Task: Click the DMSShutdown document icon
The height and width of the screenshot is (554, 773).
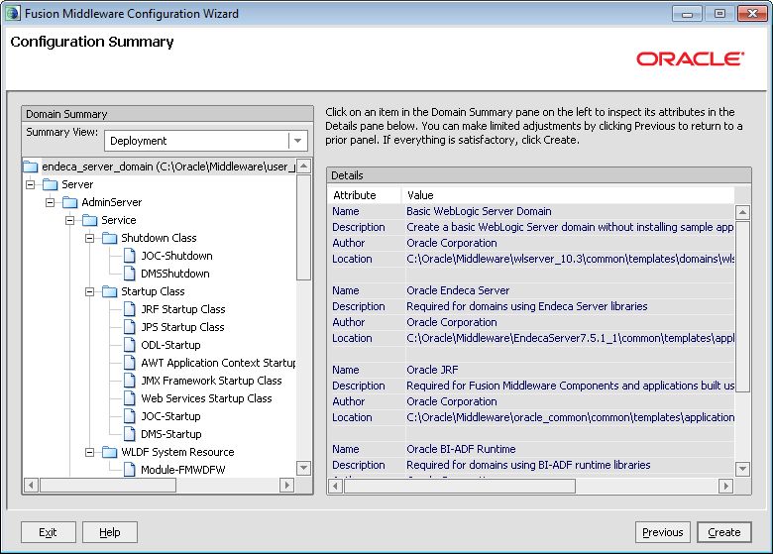Action: (x=129, y=274)
